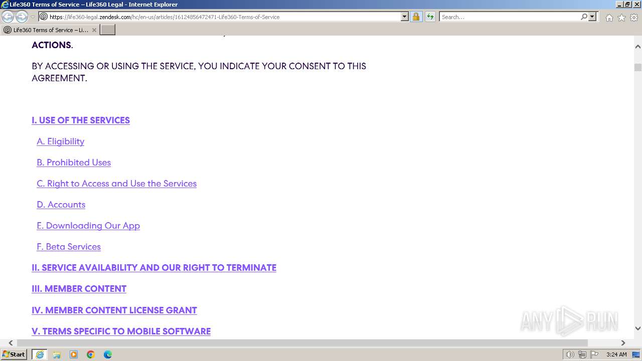The height and width of the screenshot is (361, 642).
Task: Open the F. Beta Services link
Action: click(69, 247)
